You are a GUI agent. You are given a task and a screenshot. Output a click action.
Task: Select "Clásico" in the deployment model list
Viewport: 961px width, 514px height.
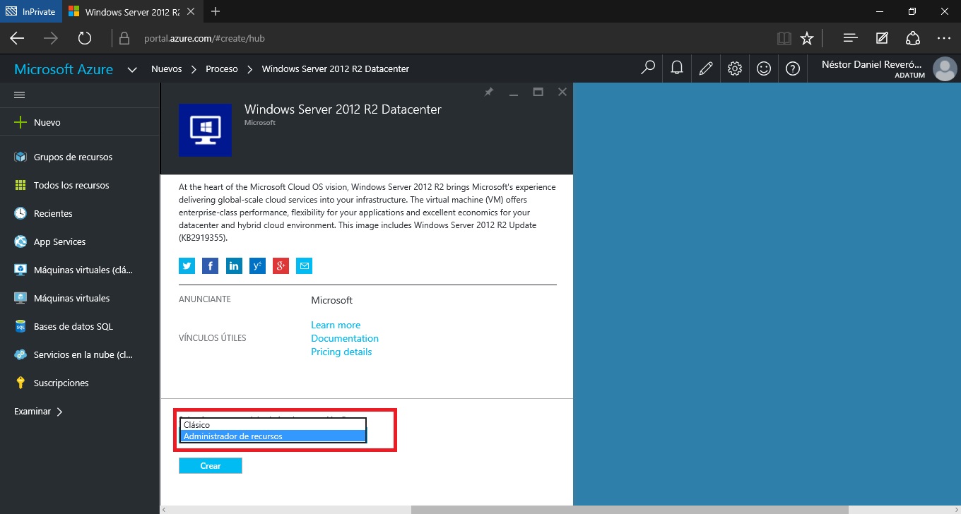pyautogui.click(x=273, y=425)
